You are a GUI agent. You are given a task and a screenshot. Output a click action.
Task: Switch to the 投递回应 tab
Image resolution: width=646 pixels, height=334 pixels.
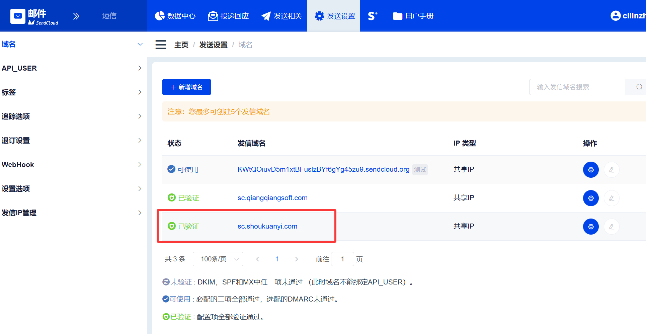[x=228, y=16]
